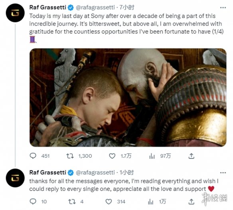The height and width of the screenshot is (210, 233).
Task: Open the second tweet's black G avatar
Action: tap(15, 178)
